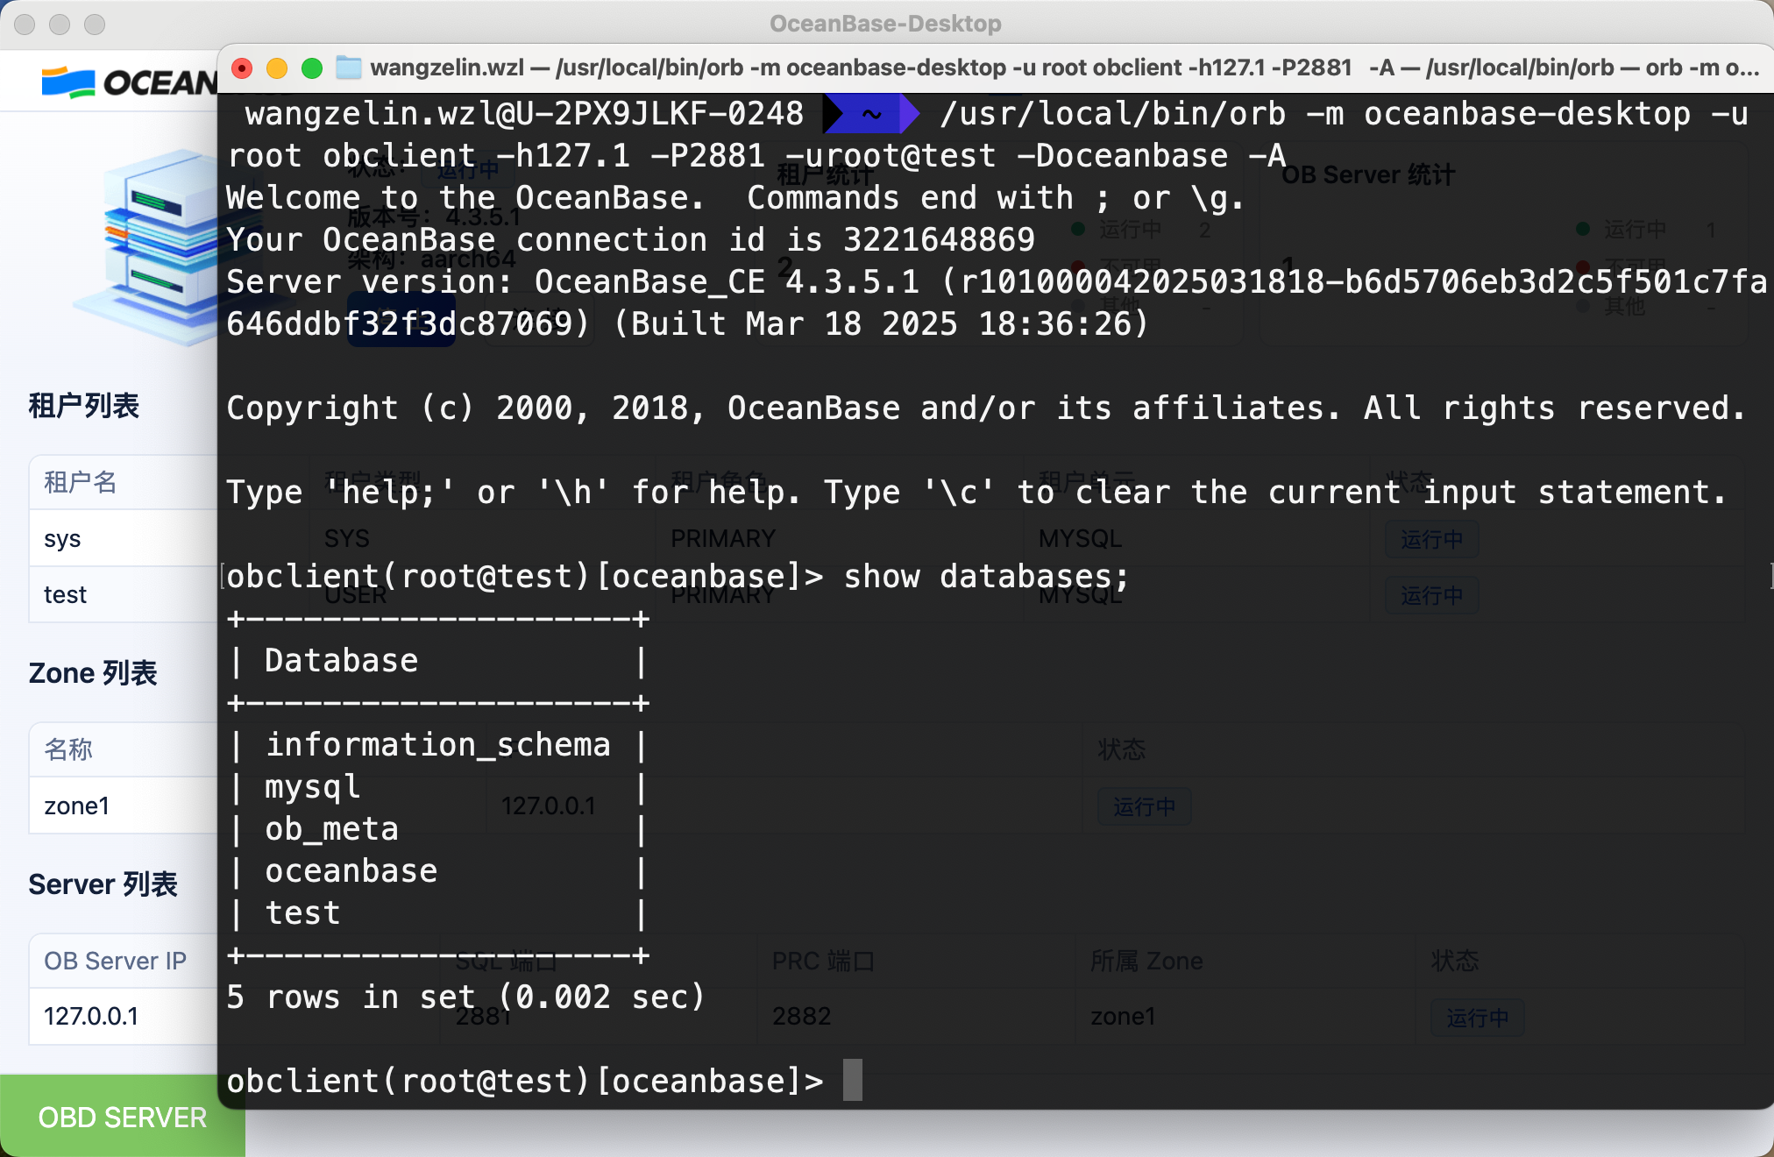
Task: Select the test tenant row
Action: [x=66, y=595]
